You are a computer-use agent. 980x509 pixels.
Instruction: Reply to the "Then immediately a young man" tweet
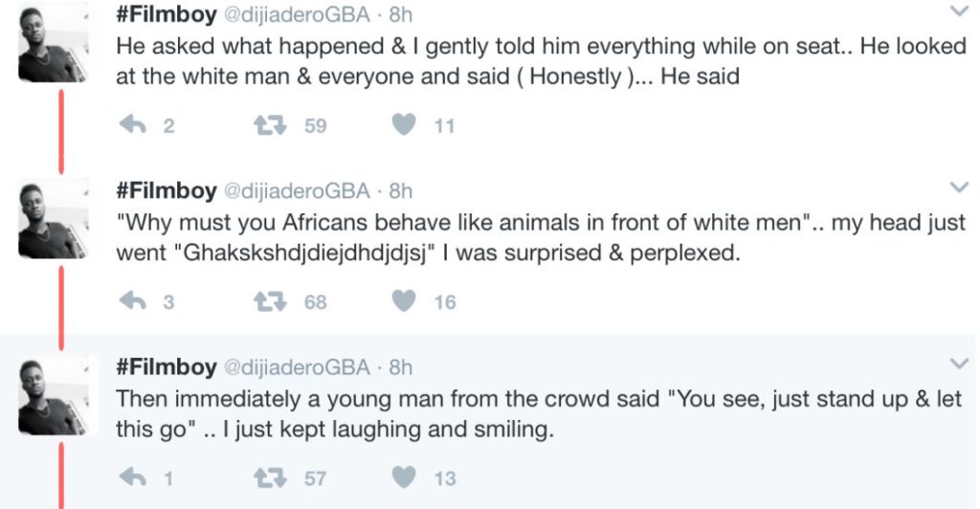[131, 478]
